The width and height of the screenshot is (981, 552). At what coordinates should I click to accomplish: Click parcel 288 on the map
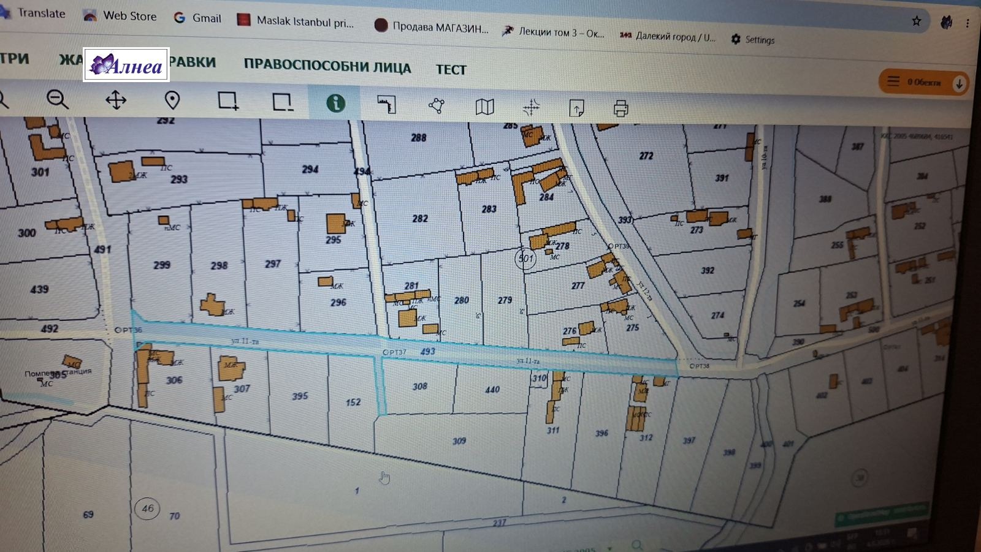[419, 137]
